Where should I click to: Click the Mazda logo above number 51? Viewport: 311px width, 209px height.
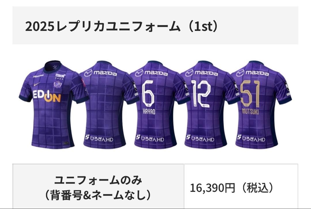(252, 73)
